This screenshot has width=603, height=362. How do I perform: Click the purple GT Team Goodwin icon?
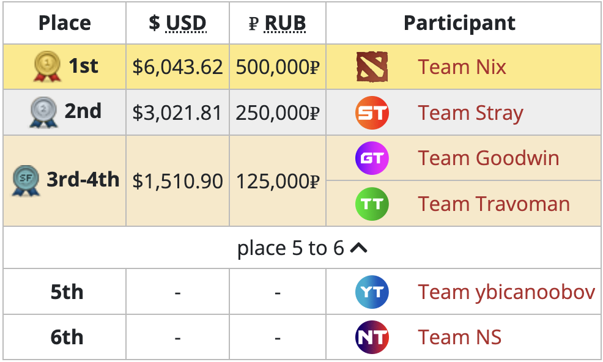372,158
